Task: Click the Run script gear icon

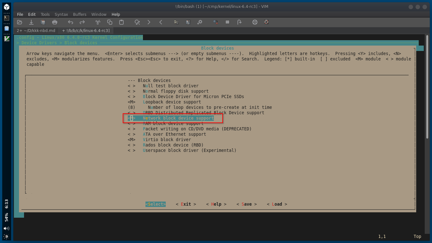Action: [x=200, y=22]
